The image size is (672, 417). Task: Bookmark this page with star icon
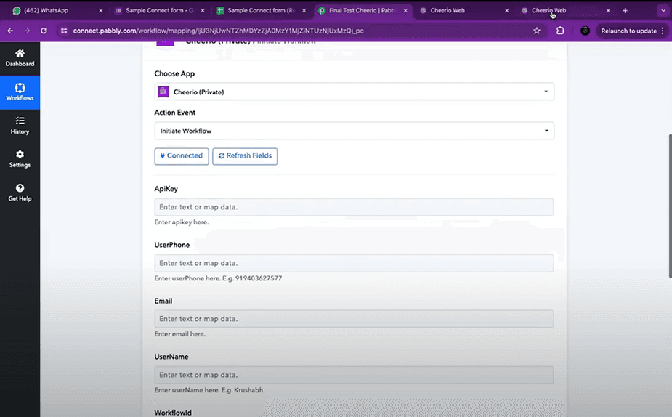tap(537, 31)
